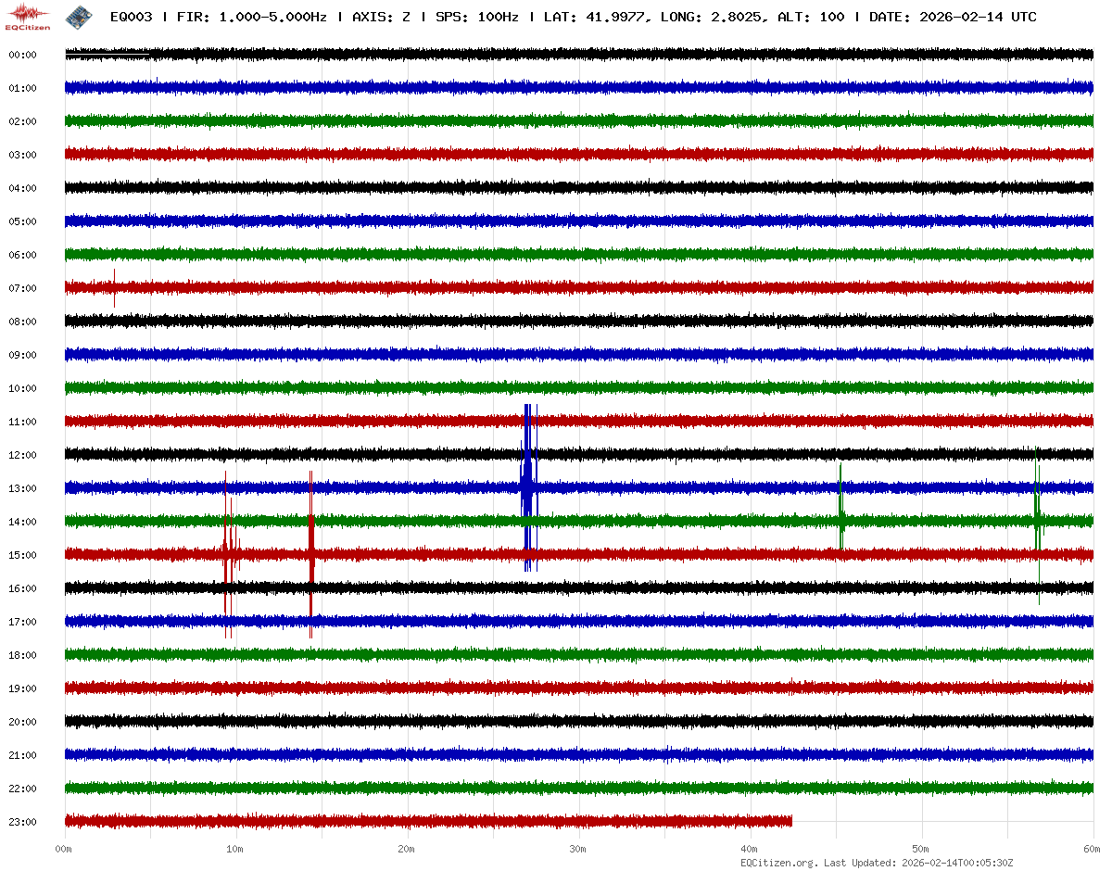Click the 60m label on the time axis
Viewport: 1112px width, 871px height.
(x=1092, y=849)
